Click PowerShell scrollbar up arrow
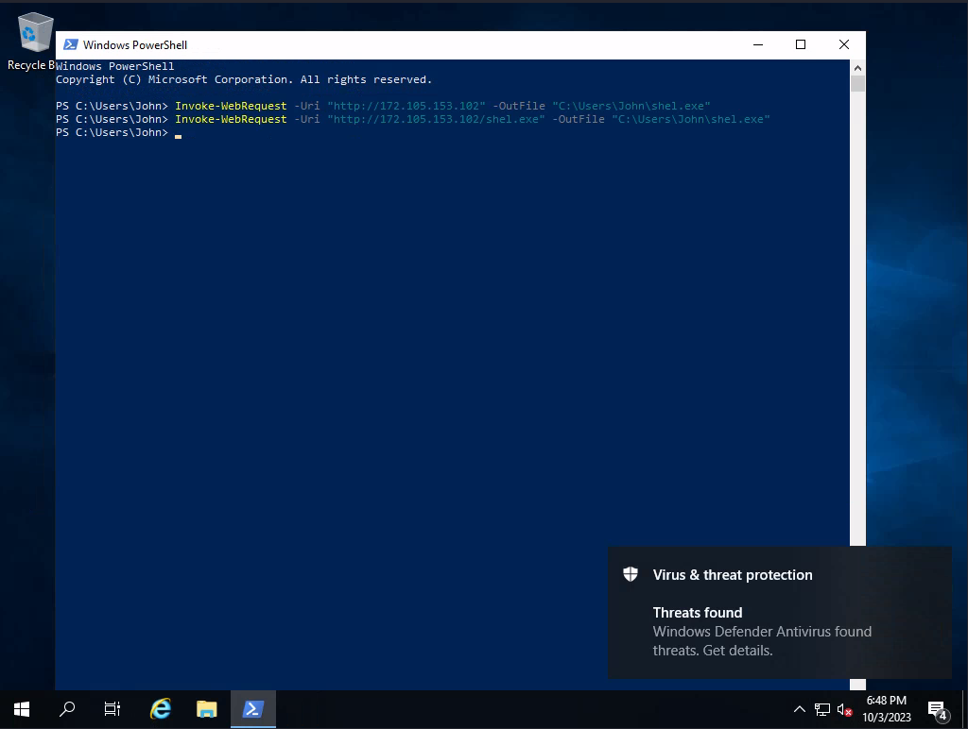The width and height of the screenshot is (968, 729). 857,67
